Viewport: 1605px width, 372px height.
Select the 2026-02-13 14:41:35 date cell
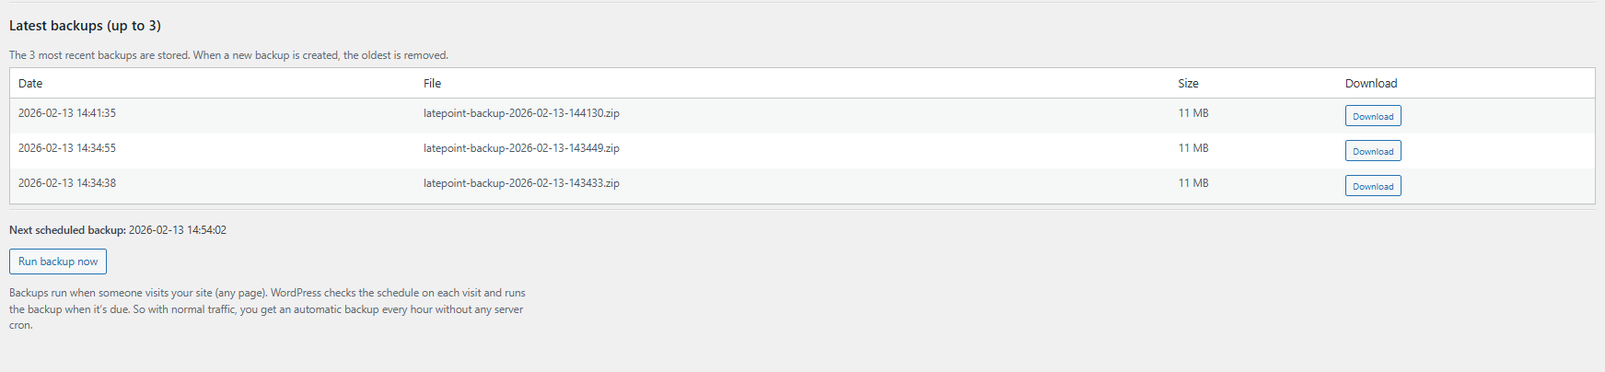(x=67, y=113)
